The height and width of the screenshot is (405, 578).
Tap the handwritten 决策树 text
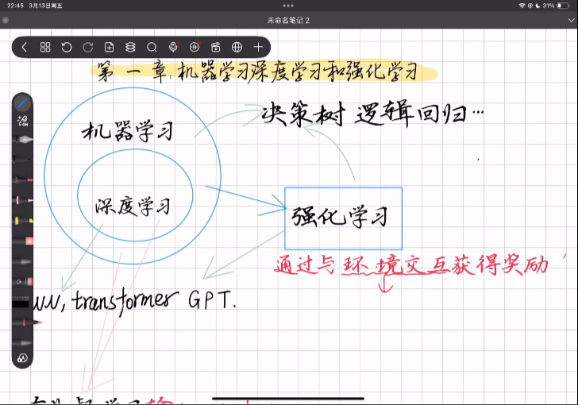pos(304,114)
